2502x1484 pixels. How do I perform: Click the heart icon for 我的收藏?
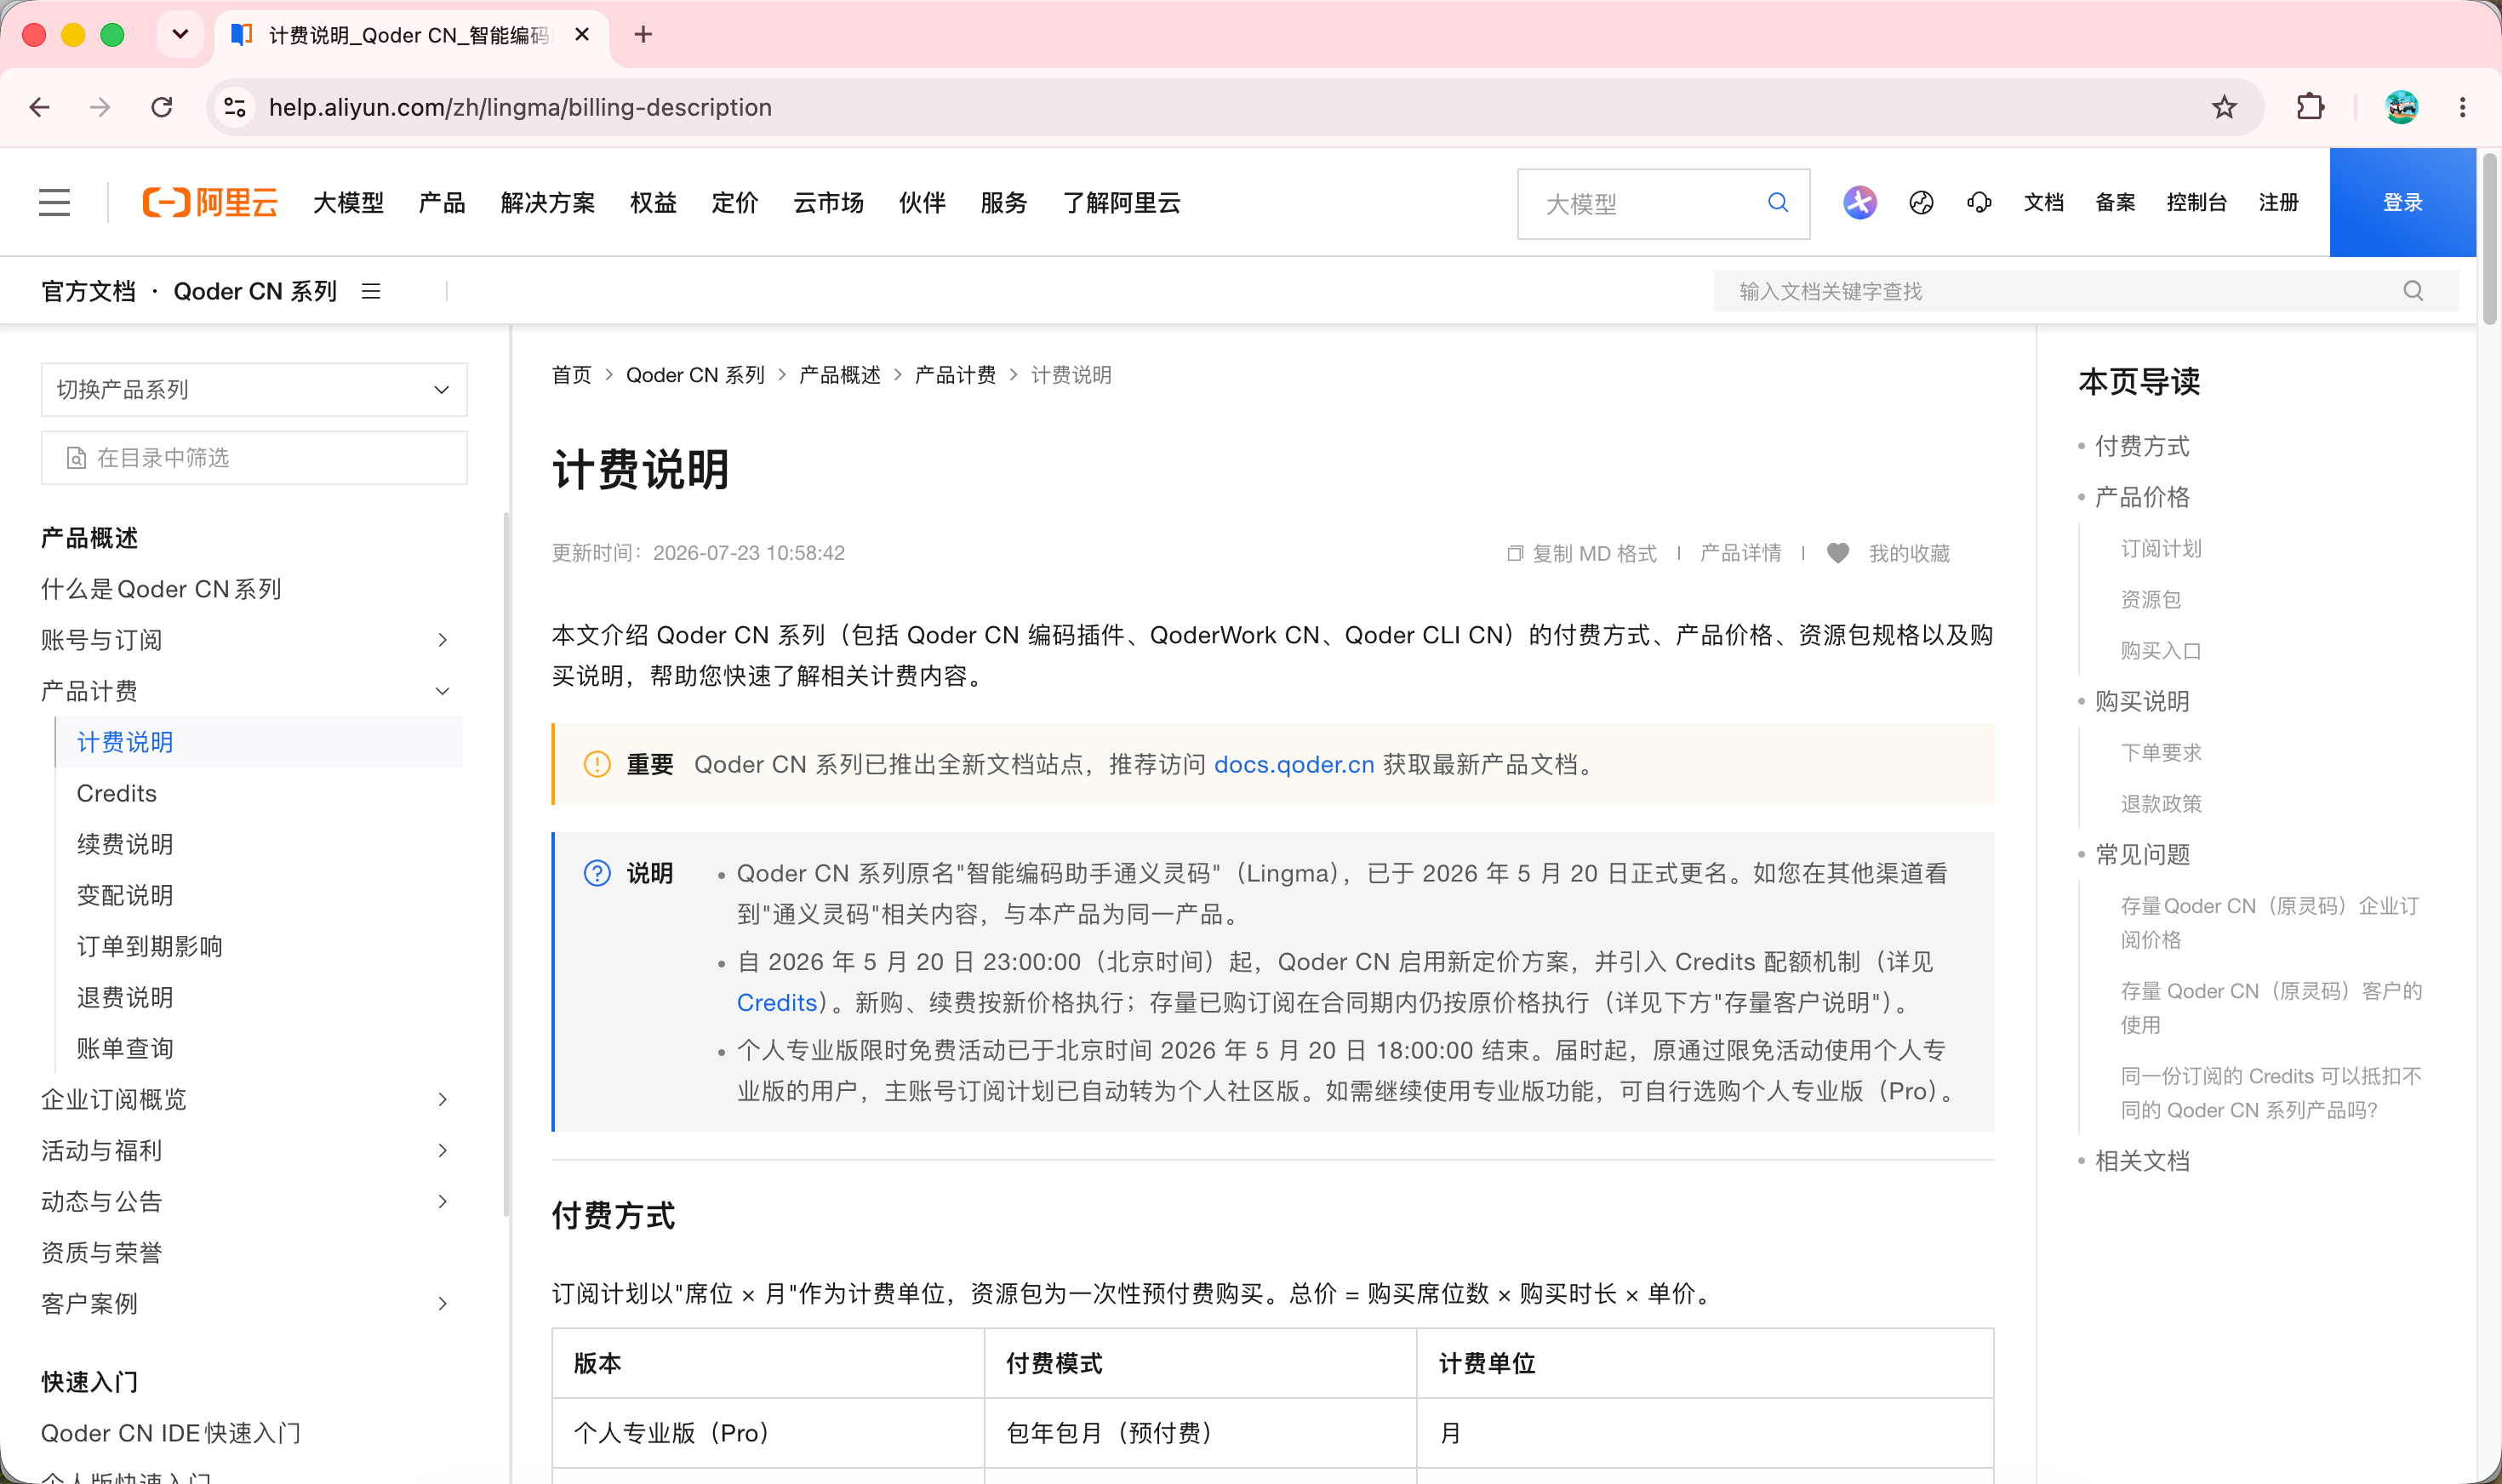pyautogui.click(x=1838, y=553)
